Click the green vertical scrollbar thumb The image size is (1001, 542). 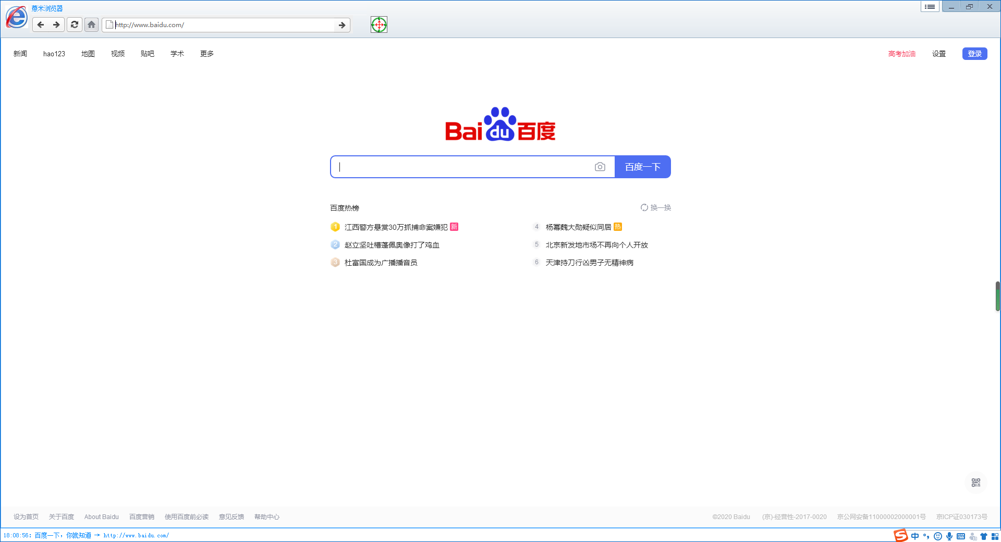[x=998, y=296]
